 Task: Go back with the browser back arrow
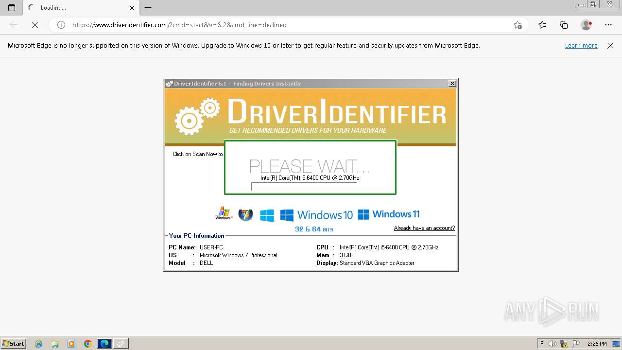coord(14,25)
